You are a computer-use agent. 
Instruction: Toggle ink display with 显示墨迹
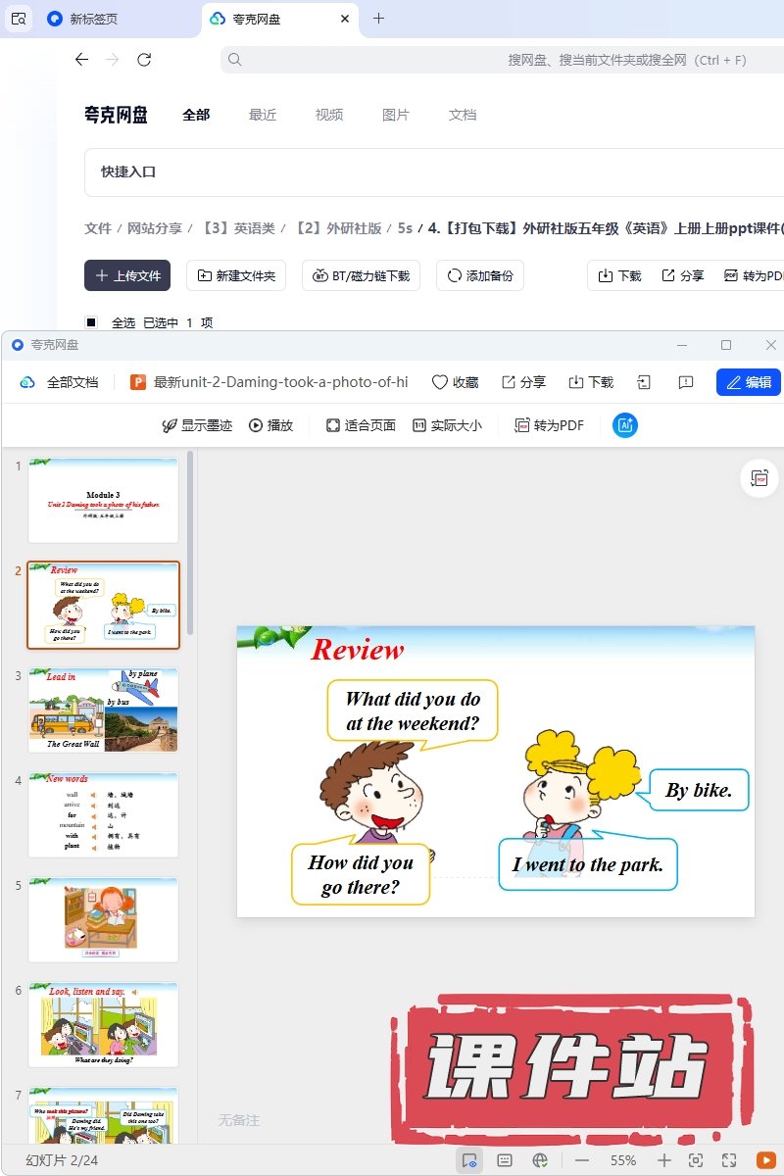click(x=197, y=425)
